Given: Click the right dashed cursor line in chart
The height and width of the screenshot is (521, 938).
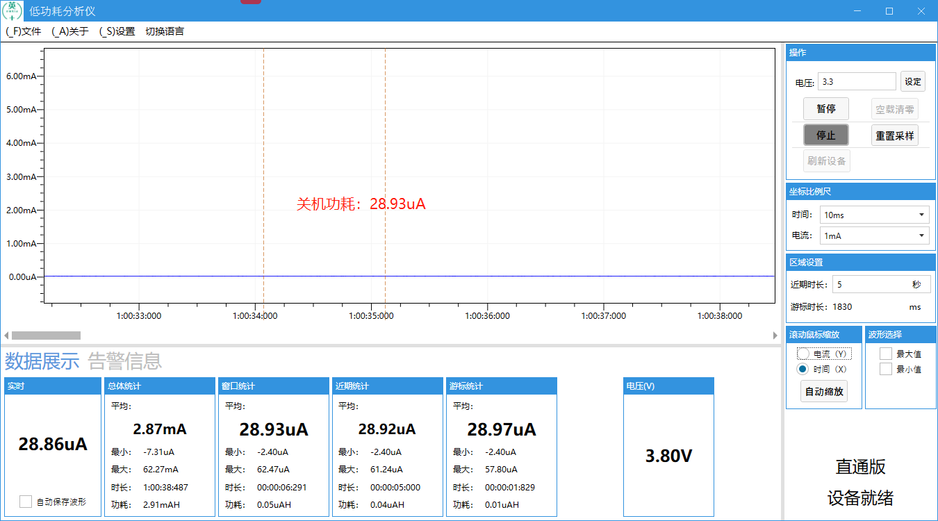Looking at the screenshot, I should point(385,175).
